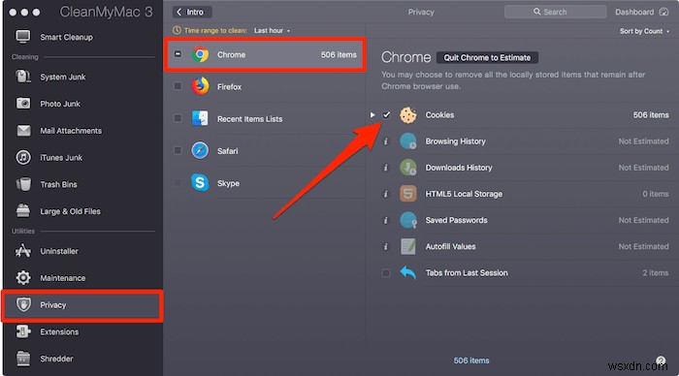
Task: Check the Safari checkbox
Action: pyautogui.click(x=178, y=150)
